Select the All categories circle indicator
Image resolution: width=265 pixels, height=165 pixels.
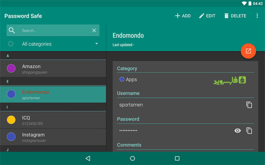click(11, 44)
